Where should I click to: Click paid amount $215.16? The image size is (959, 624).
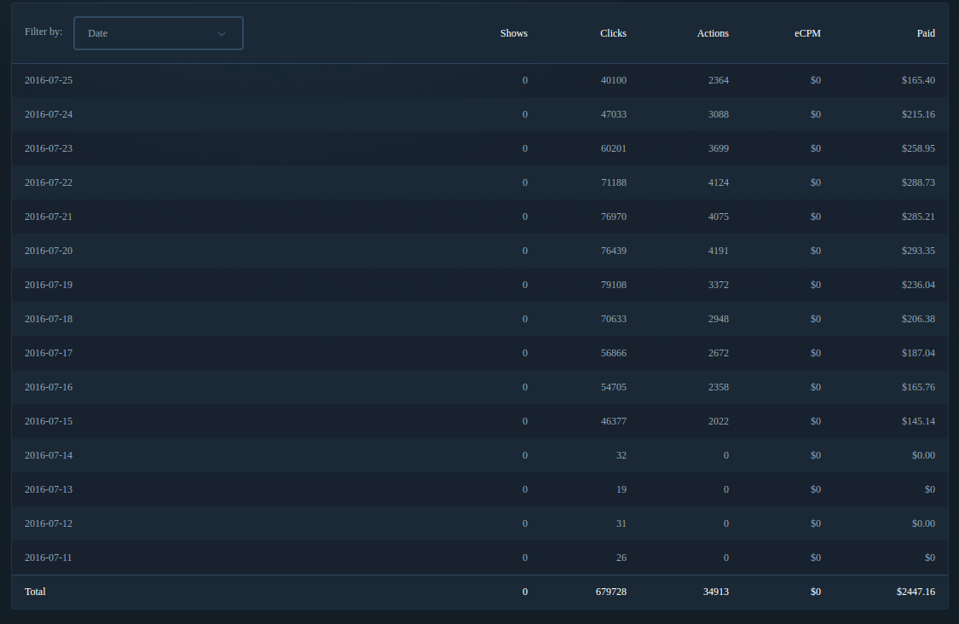pos(918,114)
